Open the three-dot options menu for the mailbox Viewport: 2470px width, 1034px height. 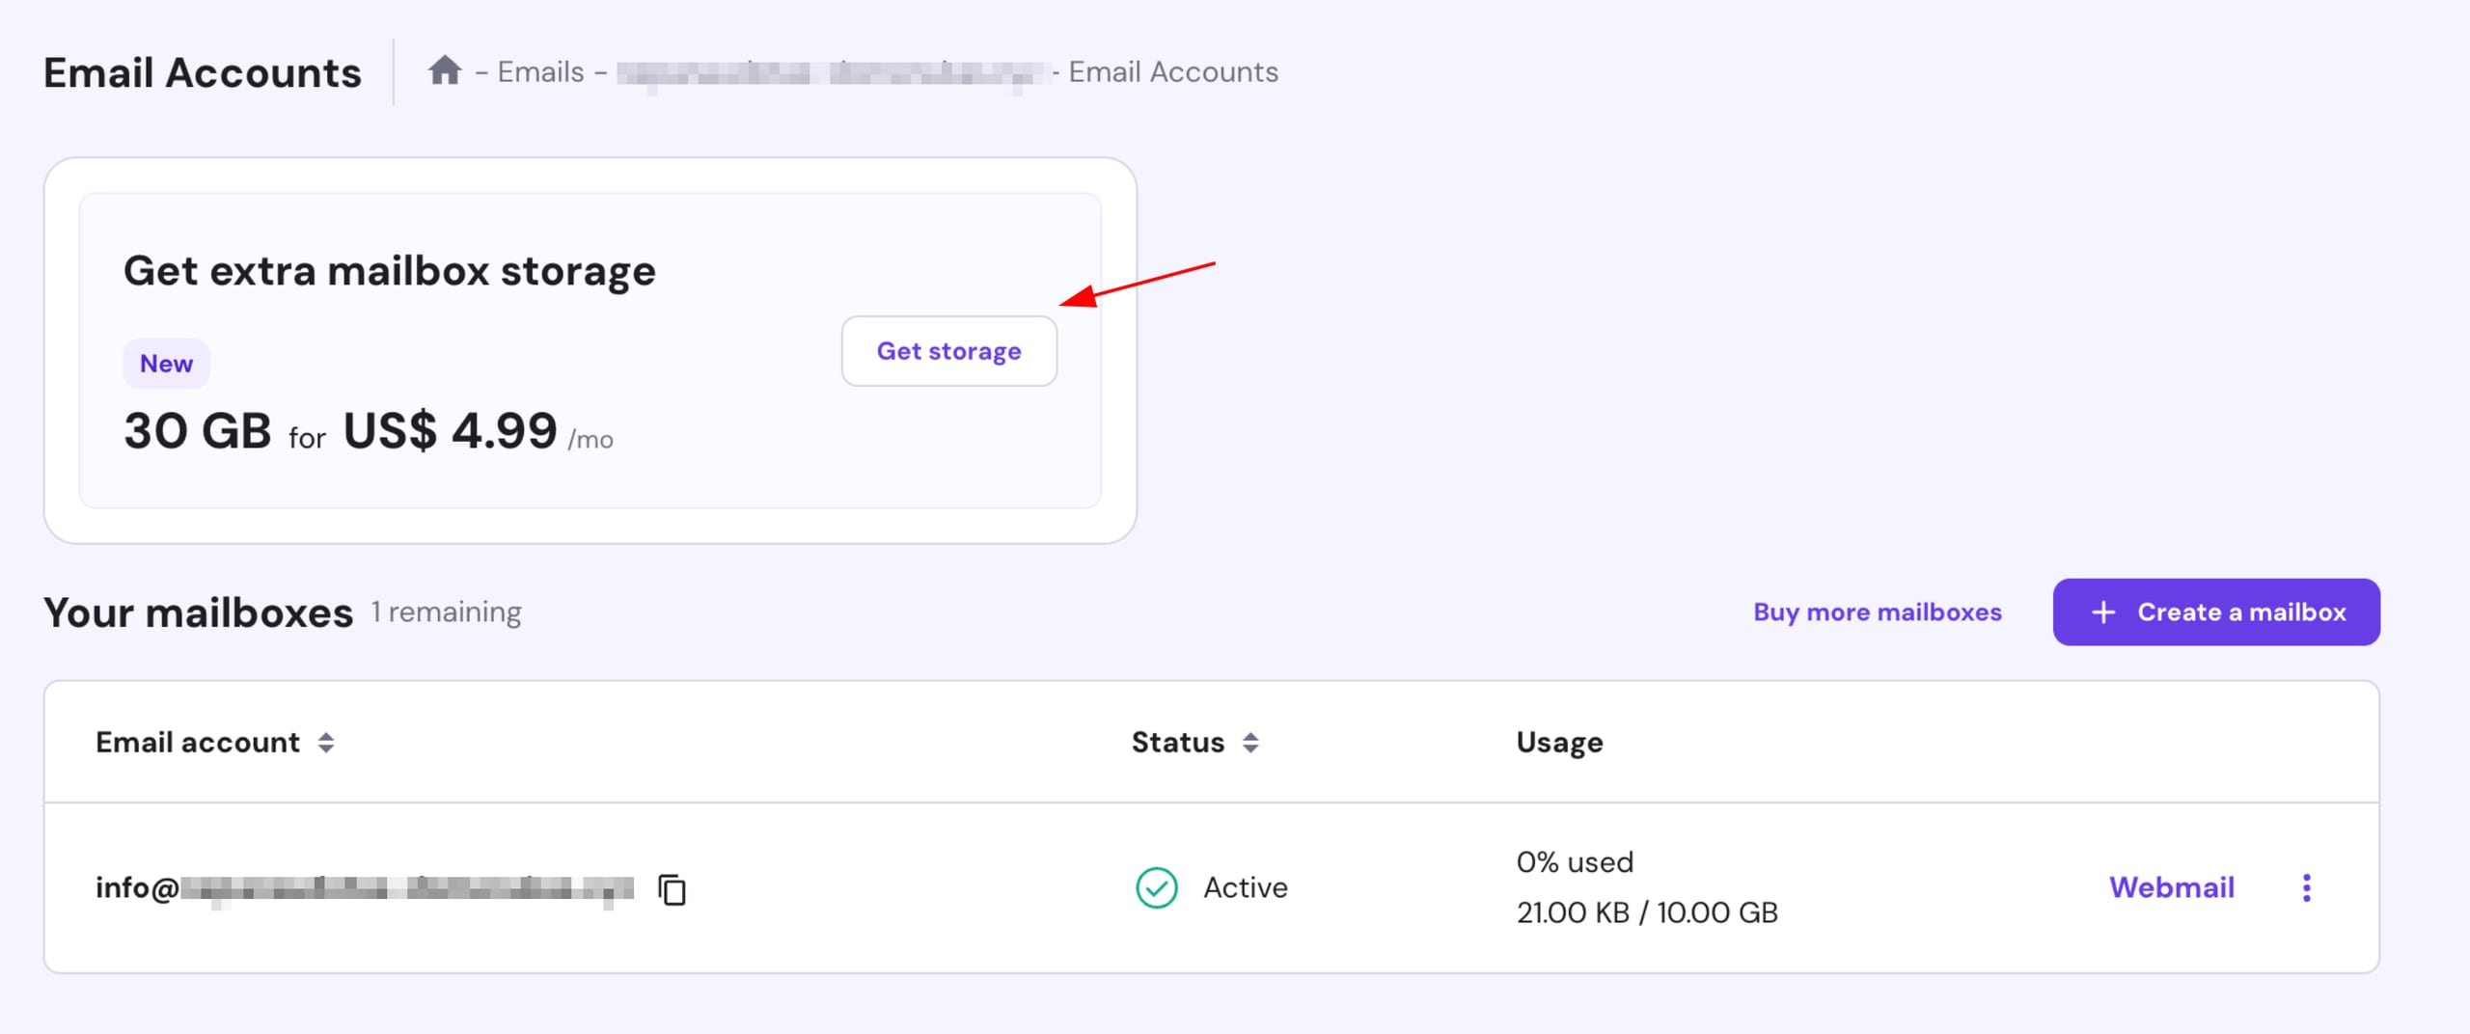coord(2306,887)
